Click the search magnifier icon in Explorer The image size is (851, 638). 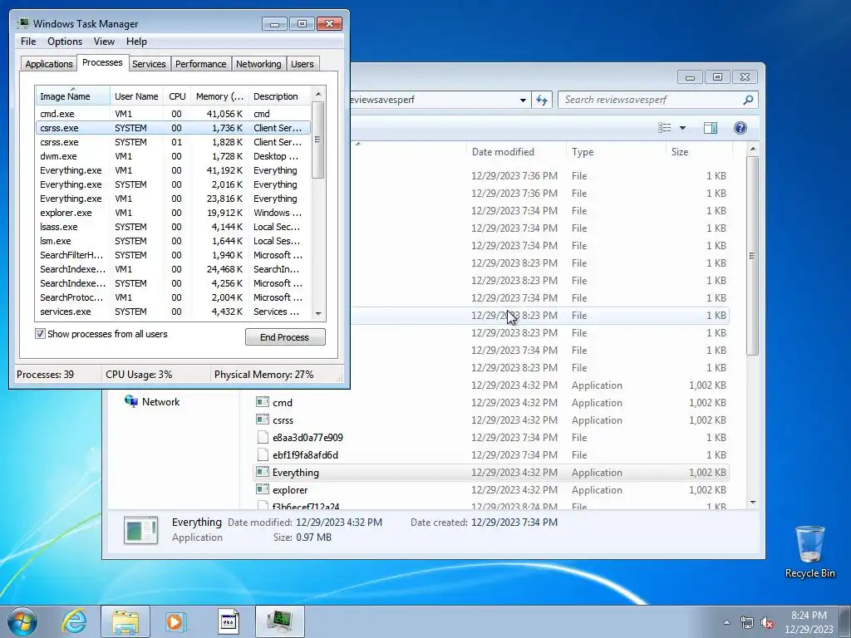tap(747, 100)
